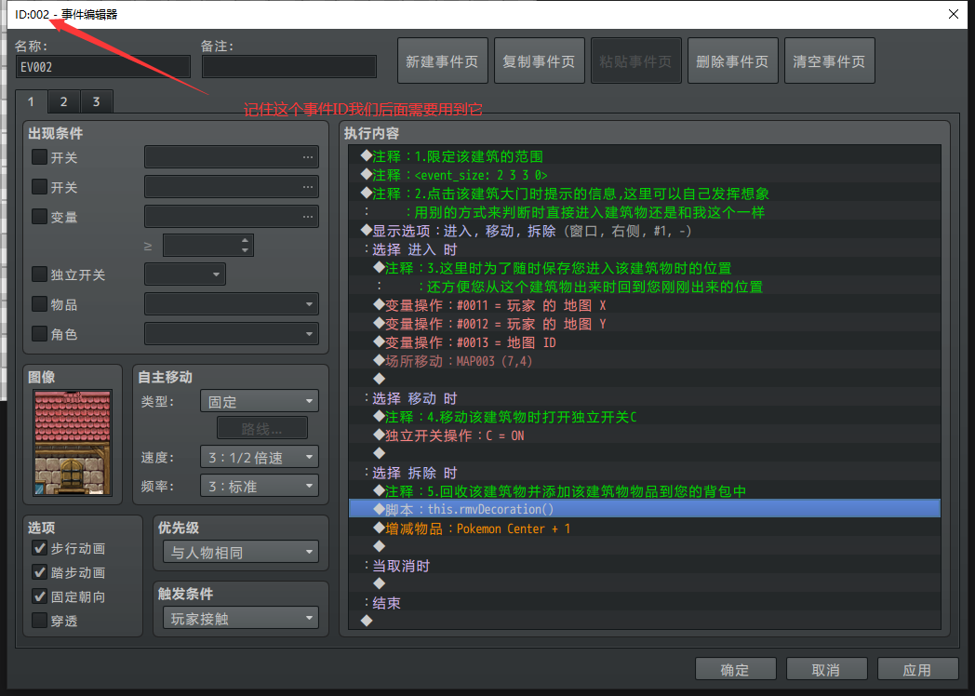This screenshot has width=975, height=696.
Task: Select the 脚本 this.rmvDecoration() command line
Action: [x=644, y=509]
